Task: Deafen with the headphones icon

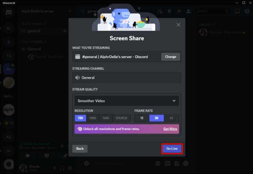Action: click(62, 168)
